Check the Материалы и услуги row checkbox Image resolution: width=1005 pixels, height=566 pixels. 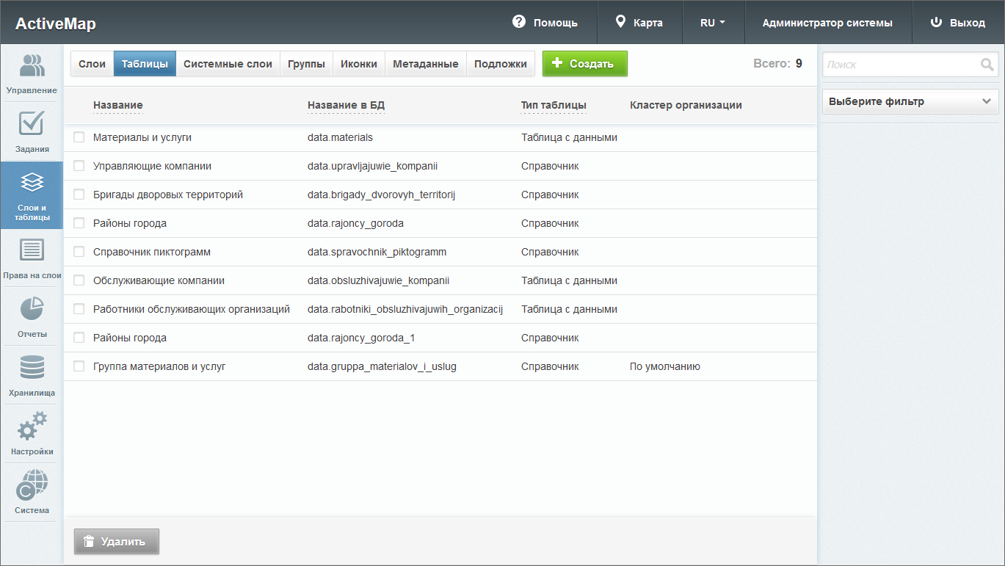pos(79,137)
